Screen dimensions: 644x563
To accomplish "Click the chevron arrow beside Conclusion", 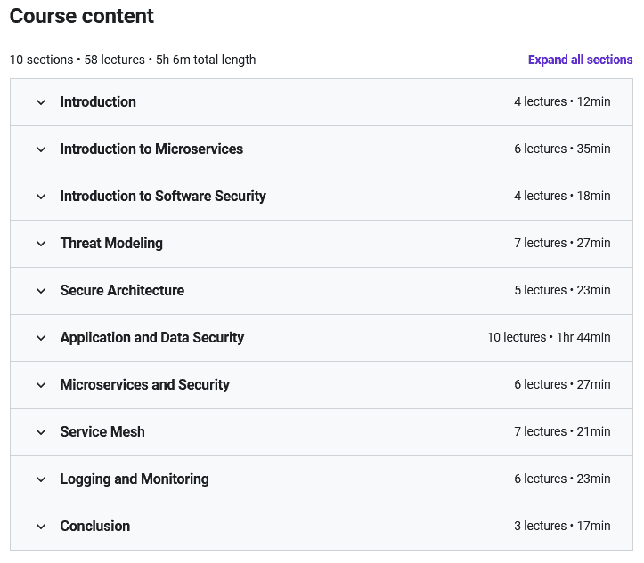I will [41, 527].
